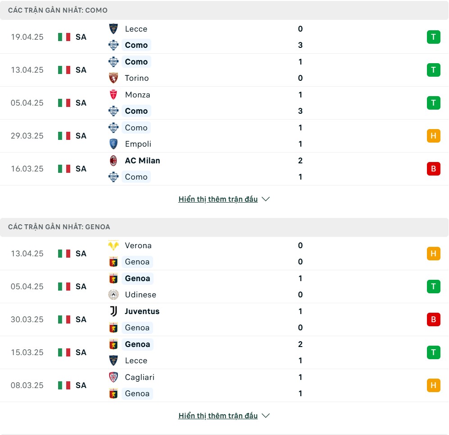Click the Torino club crest

(113, 78)
